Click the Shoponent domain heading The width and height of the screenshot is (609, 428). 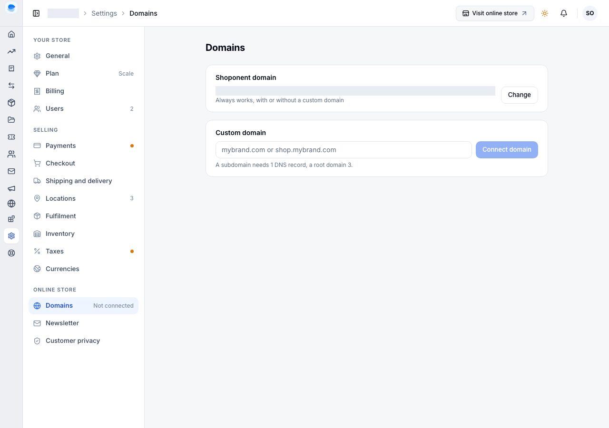tap(246, 78)
